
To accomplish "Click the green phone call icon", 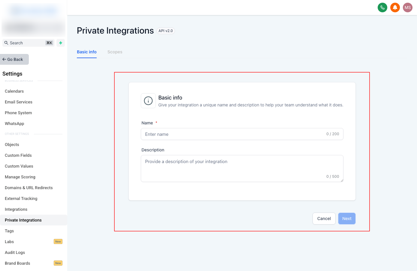I will click(x=382, y=7).
